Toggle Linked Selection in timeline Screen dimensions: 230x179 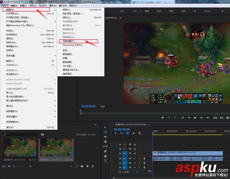pos(127,133)
